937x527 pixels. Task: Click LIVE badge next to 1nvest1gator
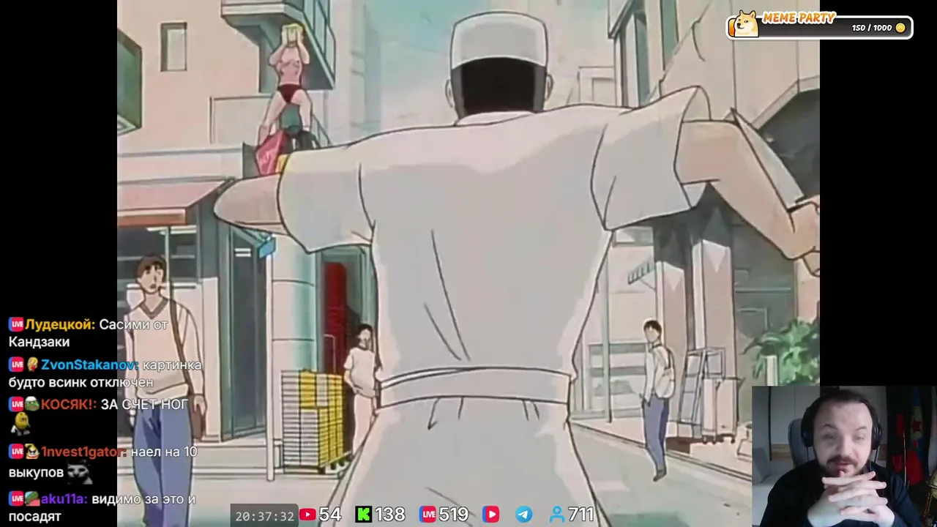(16, 452)
